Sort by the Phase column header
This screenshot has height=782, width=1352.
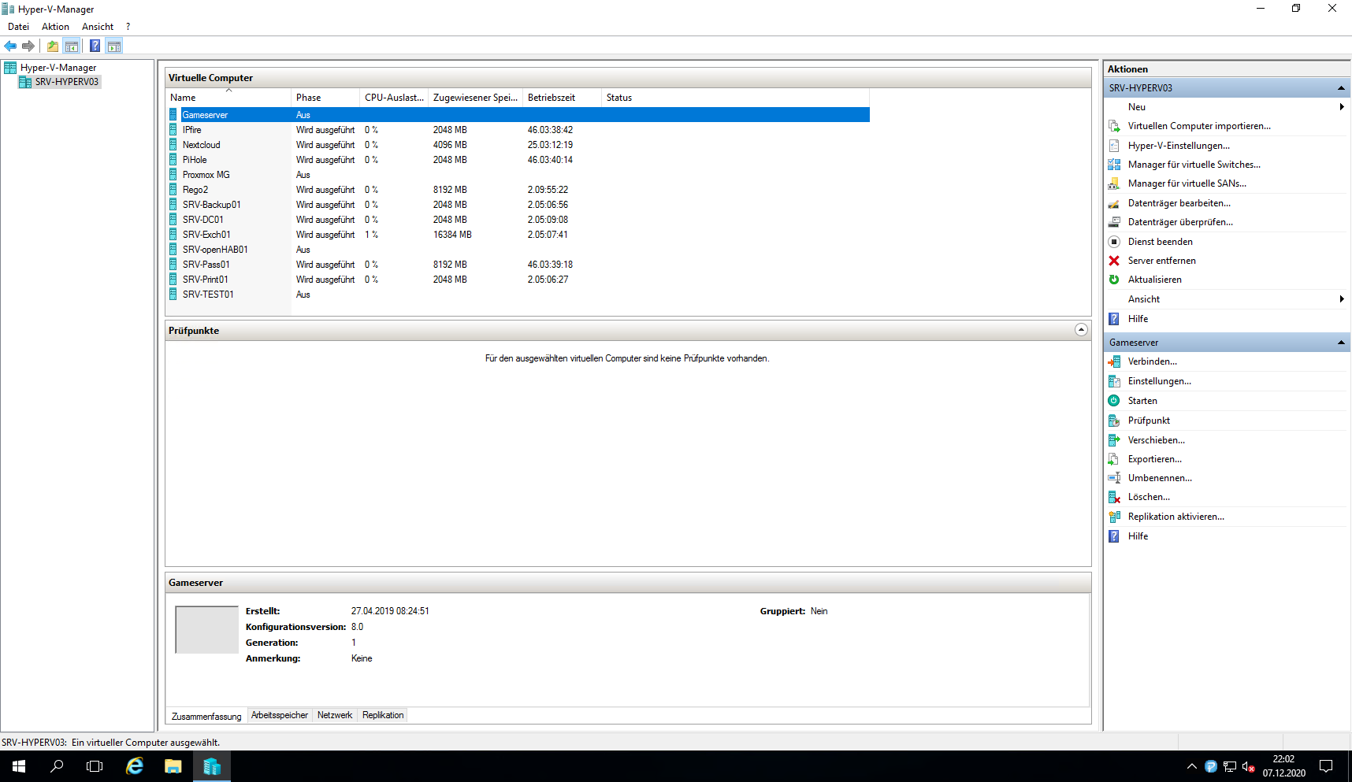(325, 98)
